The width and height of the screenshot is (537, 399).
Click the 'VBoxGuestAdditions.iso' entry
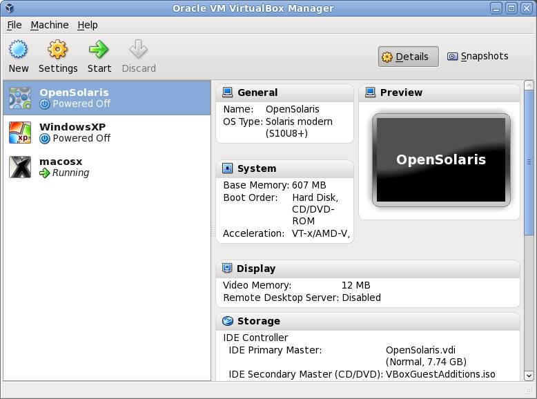(x=440, y=374)
